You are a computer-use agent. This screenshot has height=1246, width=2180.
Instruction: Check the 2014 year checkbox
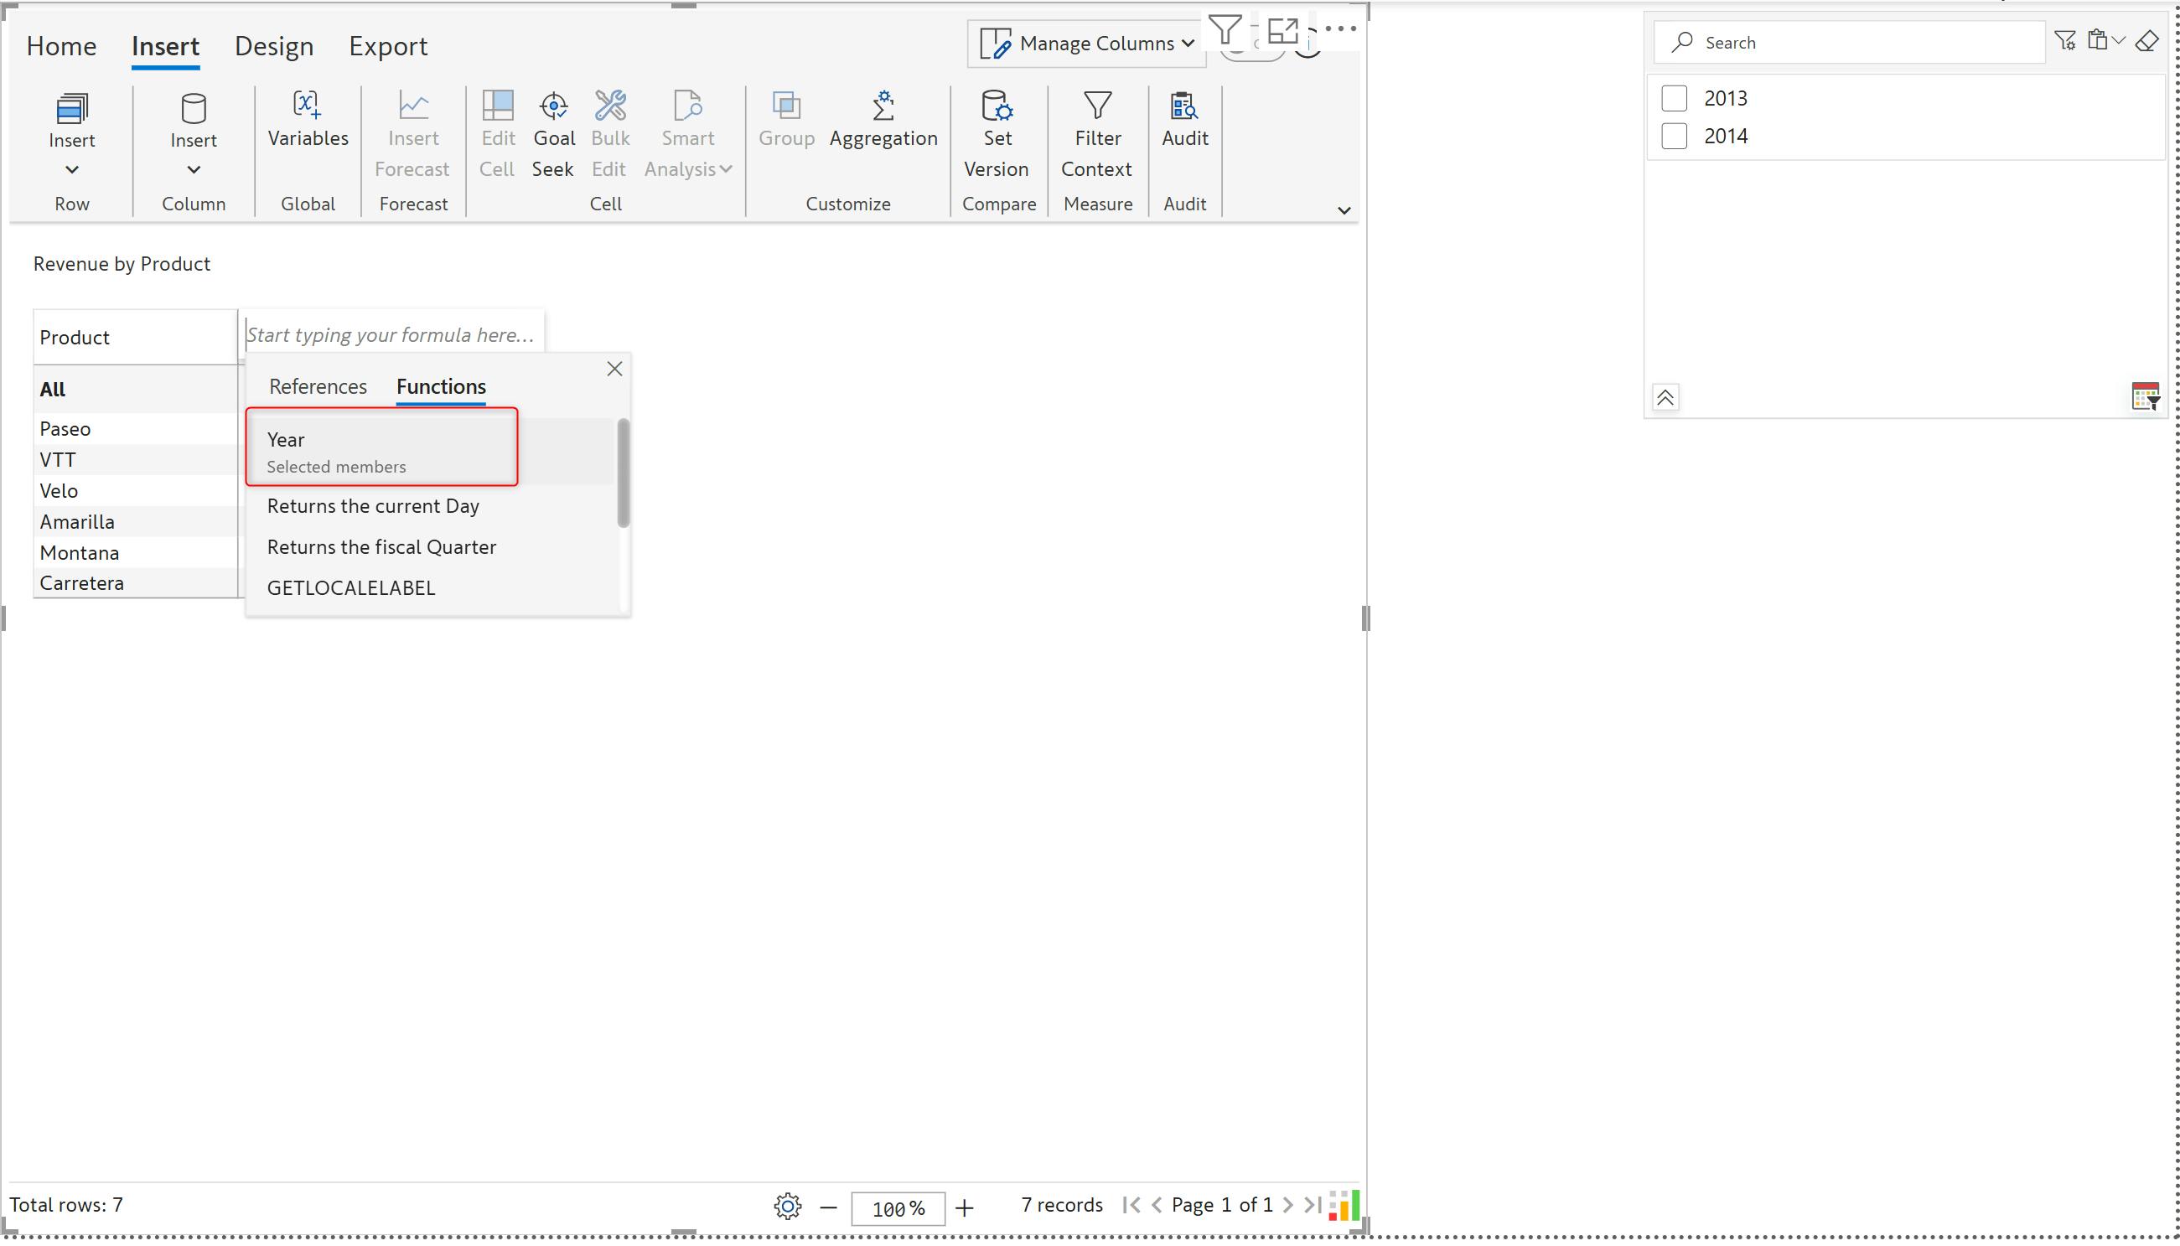coord(1673,136)
